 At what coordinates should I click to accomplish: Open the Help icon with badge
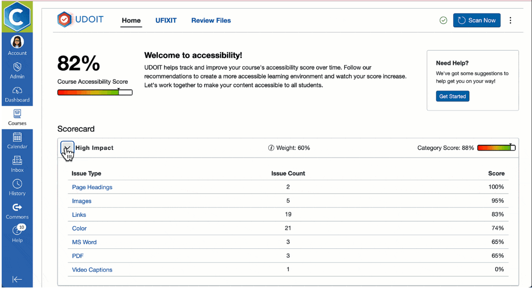tap(17, 231)
